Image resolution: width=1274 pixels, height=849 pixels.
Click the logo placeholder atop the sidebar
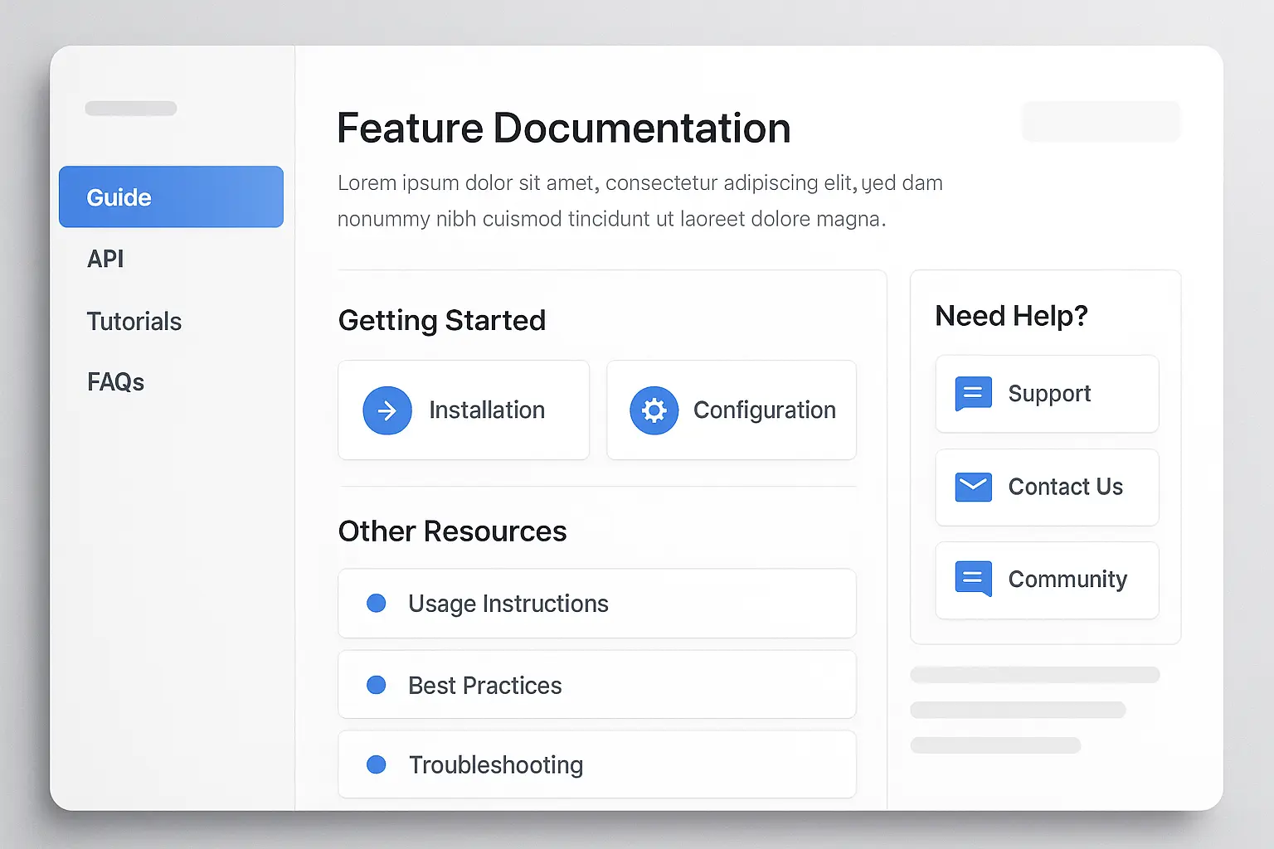pyautogui.click(x=130, y=108)
